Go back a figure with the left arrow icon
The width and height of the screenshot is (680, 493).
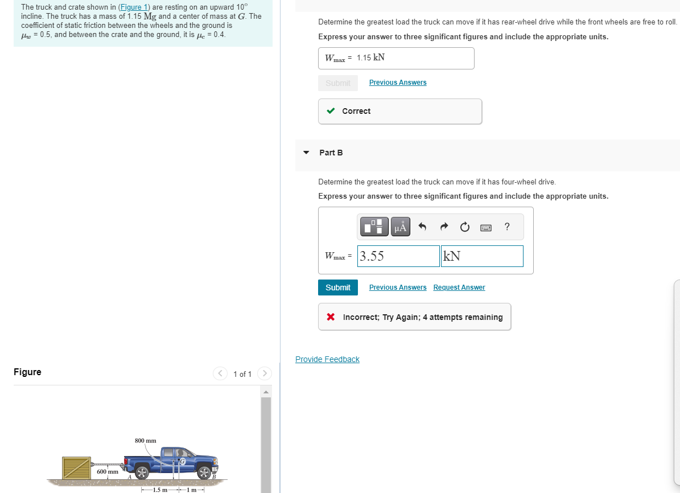[x=220, y=373]
